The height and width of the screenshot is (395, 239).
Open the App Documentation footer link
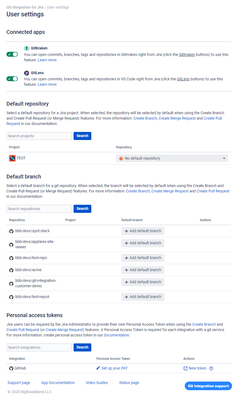point(58,383)
